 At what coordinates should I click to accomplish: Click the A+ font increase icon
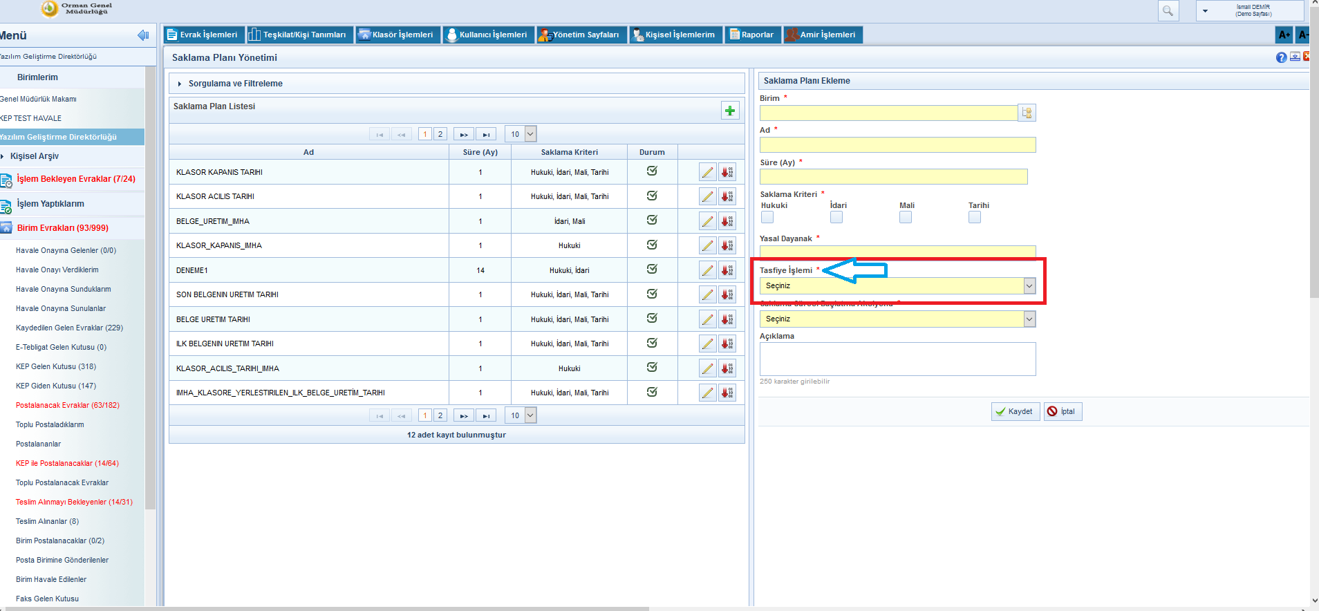pos(1284,35)
